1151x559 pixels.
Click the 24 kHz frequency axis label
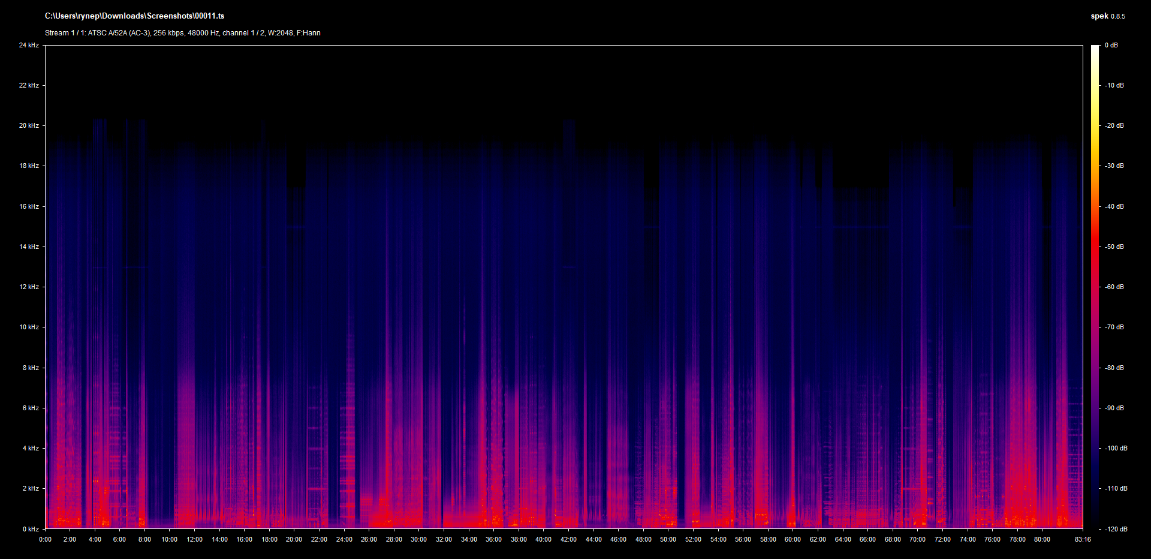pos(29,46)
